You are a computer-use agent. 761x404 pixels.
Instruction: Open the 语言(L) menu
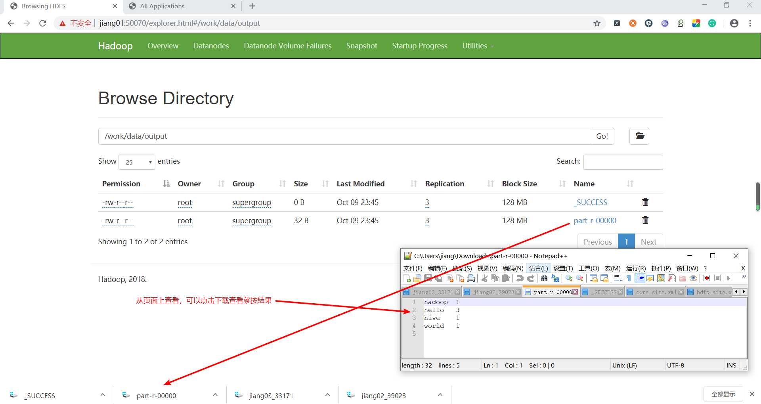538,268
